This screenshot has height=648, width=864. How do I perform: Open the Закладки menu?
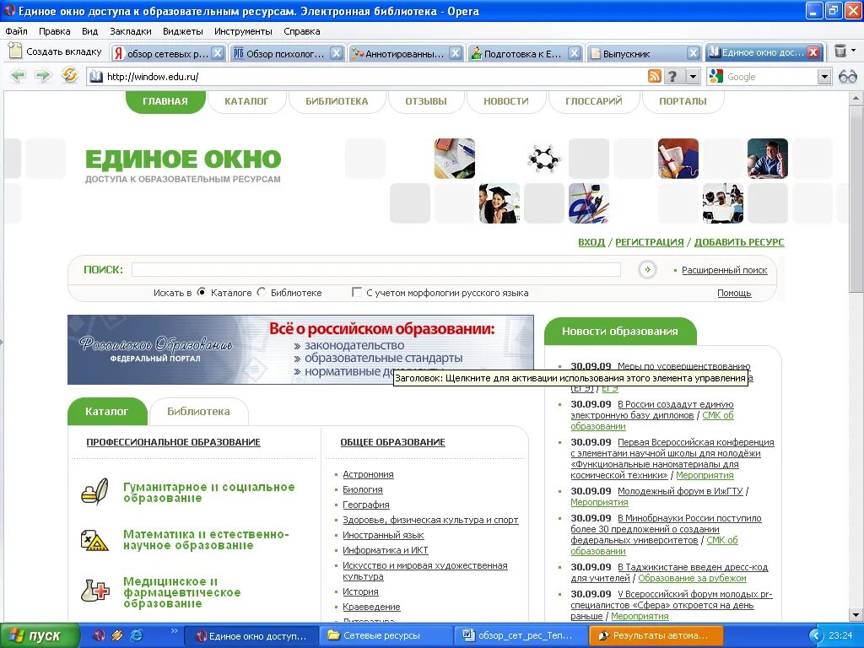131,31
